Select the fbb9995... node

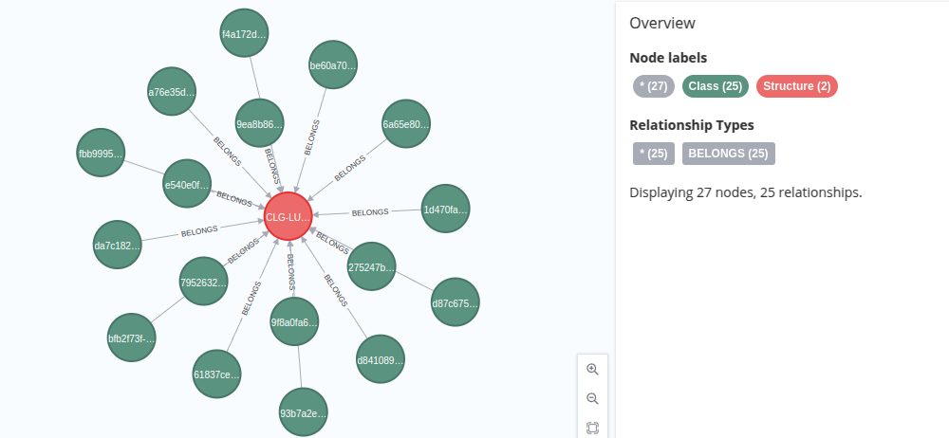tap(101, 153)
